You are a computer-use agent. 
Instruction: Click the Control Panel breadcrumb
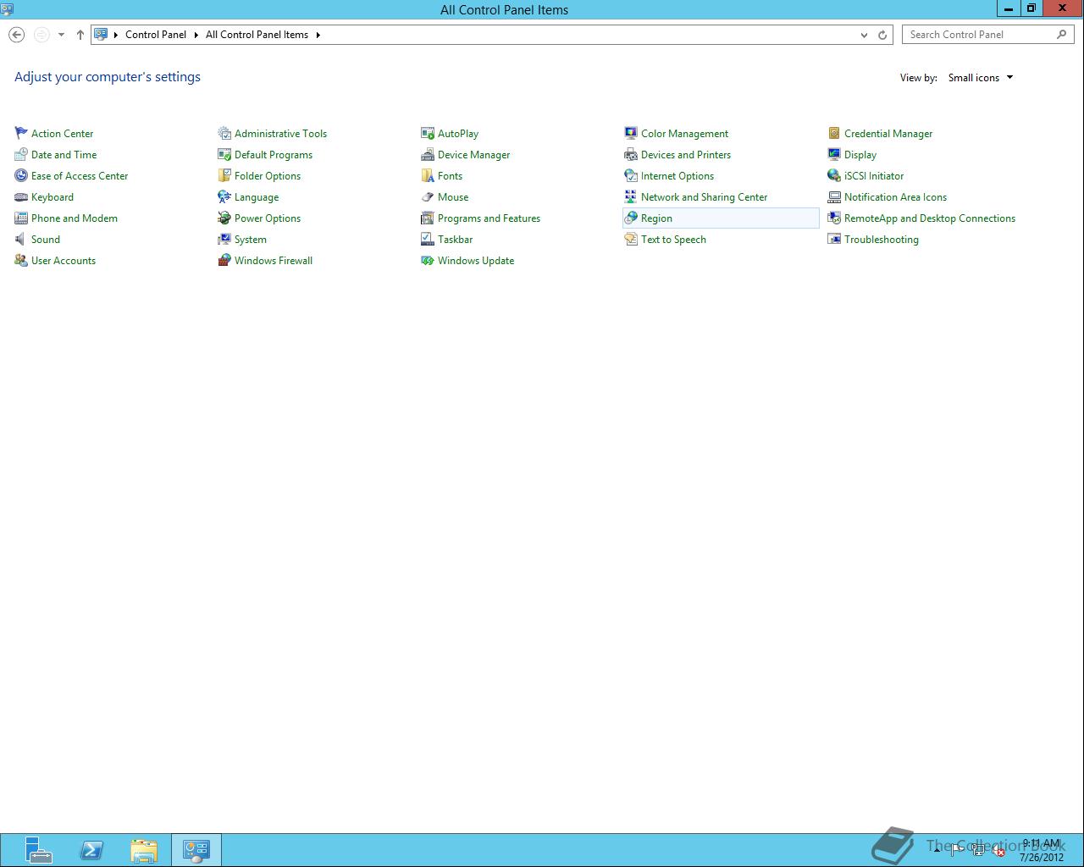156,35
